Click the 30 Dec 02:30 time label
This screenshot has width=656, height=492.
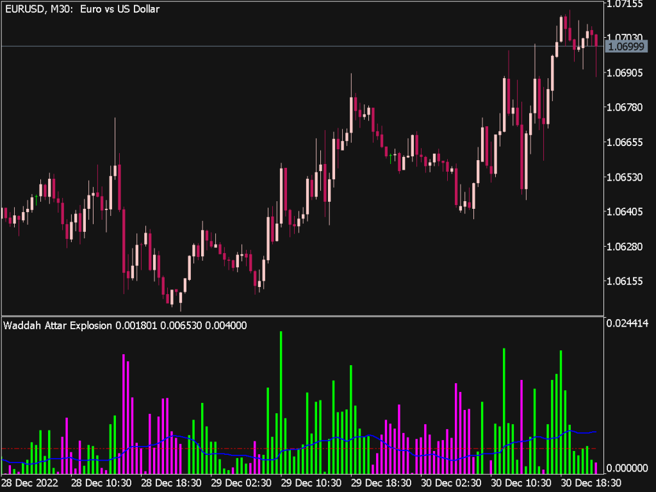pyautogui.click(x=451, y=483)
